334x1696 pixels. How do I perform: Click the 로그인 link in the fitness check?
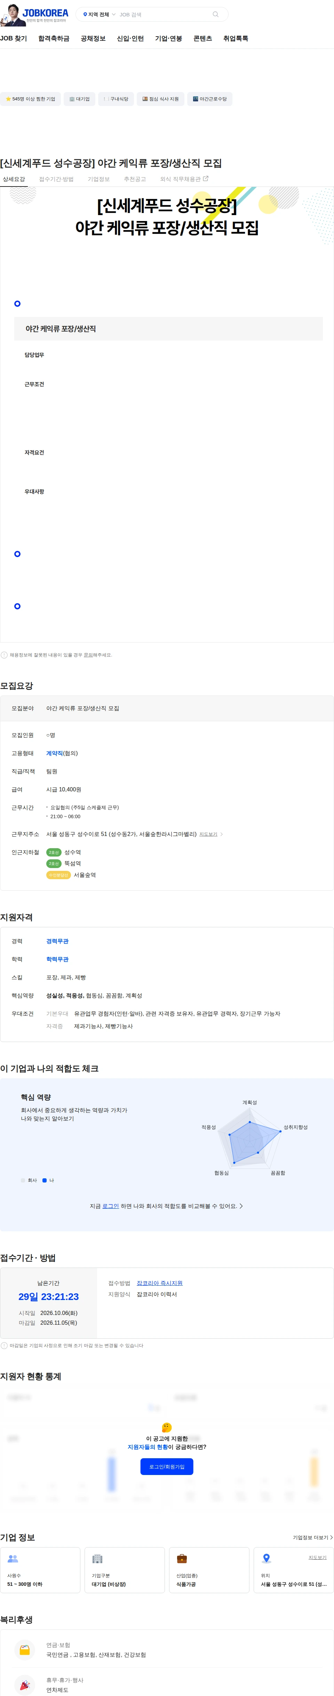(x=110, y=1206)
